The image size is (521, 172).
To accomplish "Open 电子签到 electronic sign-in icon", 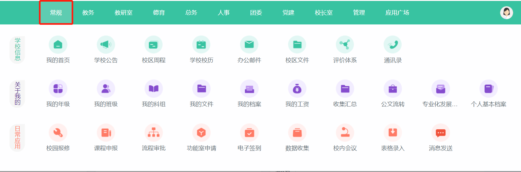I will point(249,133).
